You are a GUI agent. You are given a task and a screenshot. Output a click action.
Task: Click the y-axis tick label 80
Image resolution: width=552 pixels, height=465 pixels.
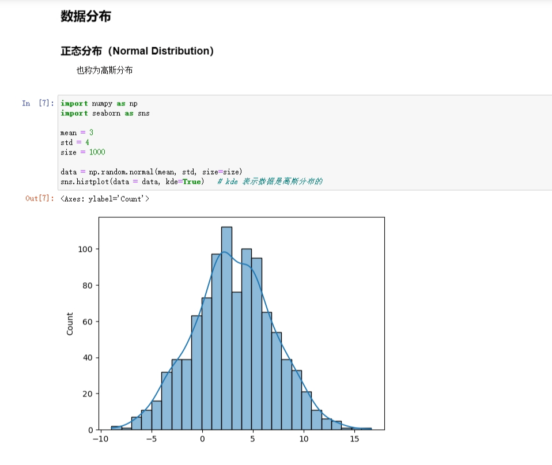pos(88,285)
